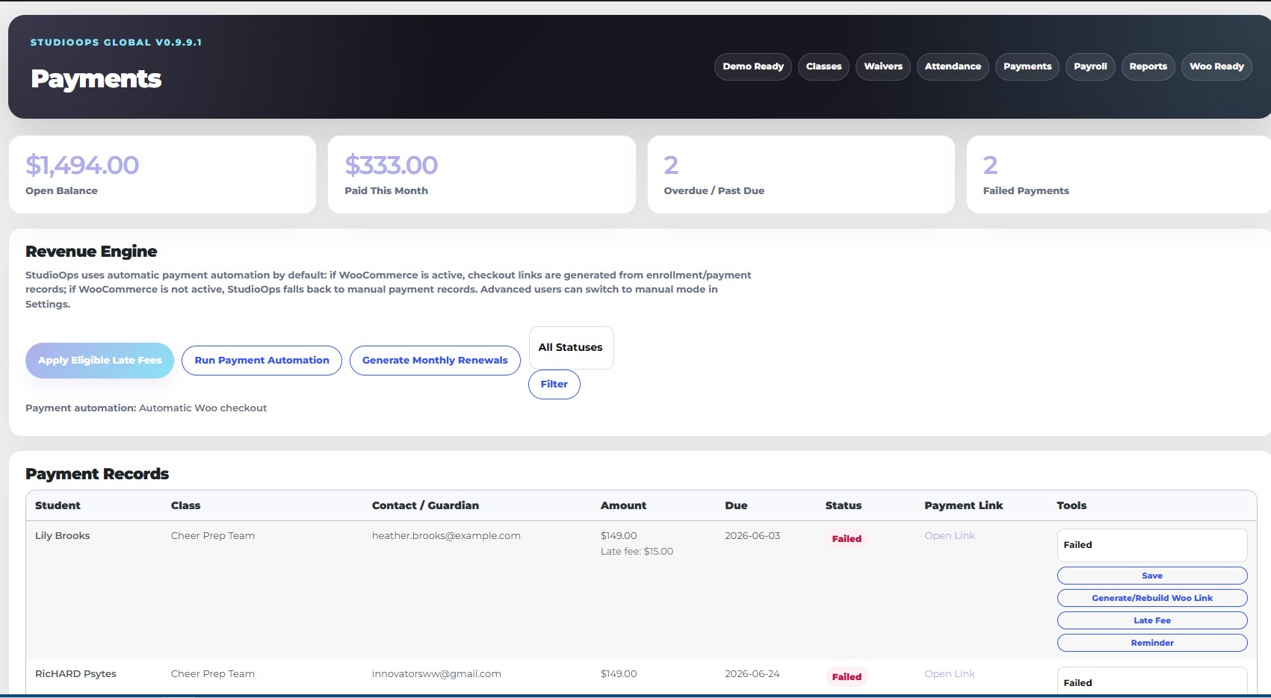Save Lily Brooks's payment status
This screenshot has width=1271, height=698.
(x=1151, y=576)
